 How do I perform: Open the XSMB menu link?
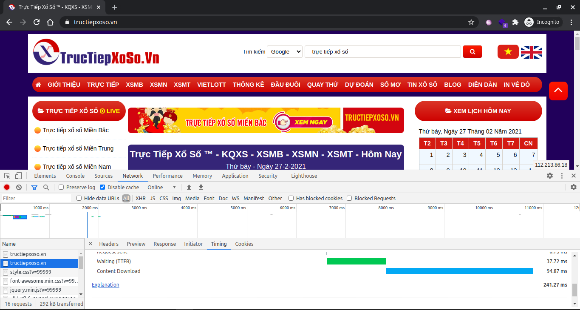pos(134,85)
